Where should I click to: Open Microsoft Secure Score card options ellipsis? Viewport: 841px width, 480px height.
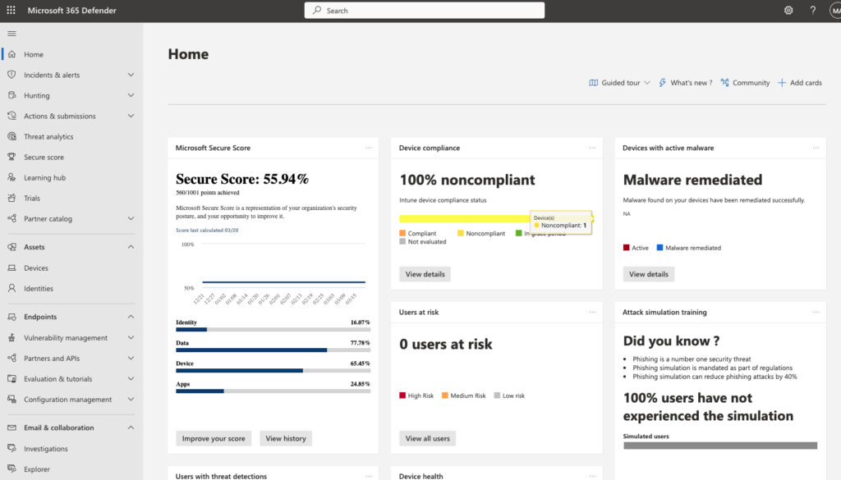pos(369,148)
